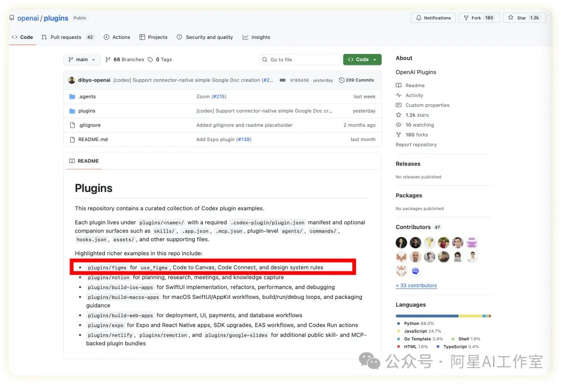Open the #215 pull request link
The width and height of the screenshot is (561, 384).
click(x=219, y=97)
